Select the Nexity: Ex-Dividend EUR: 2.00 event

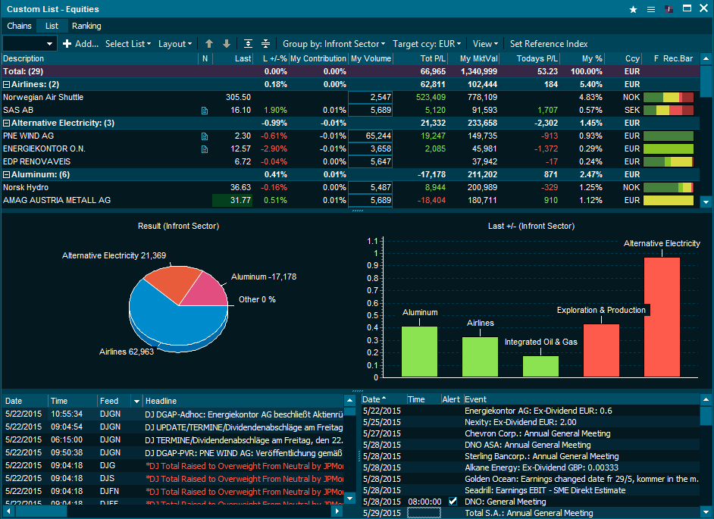click(x=531, y=422)
